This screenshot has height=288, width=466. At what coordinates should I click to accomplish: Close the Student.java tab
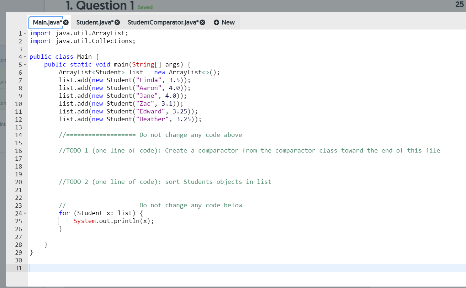[x=117, y=22]
